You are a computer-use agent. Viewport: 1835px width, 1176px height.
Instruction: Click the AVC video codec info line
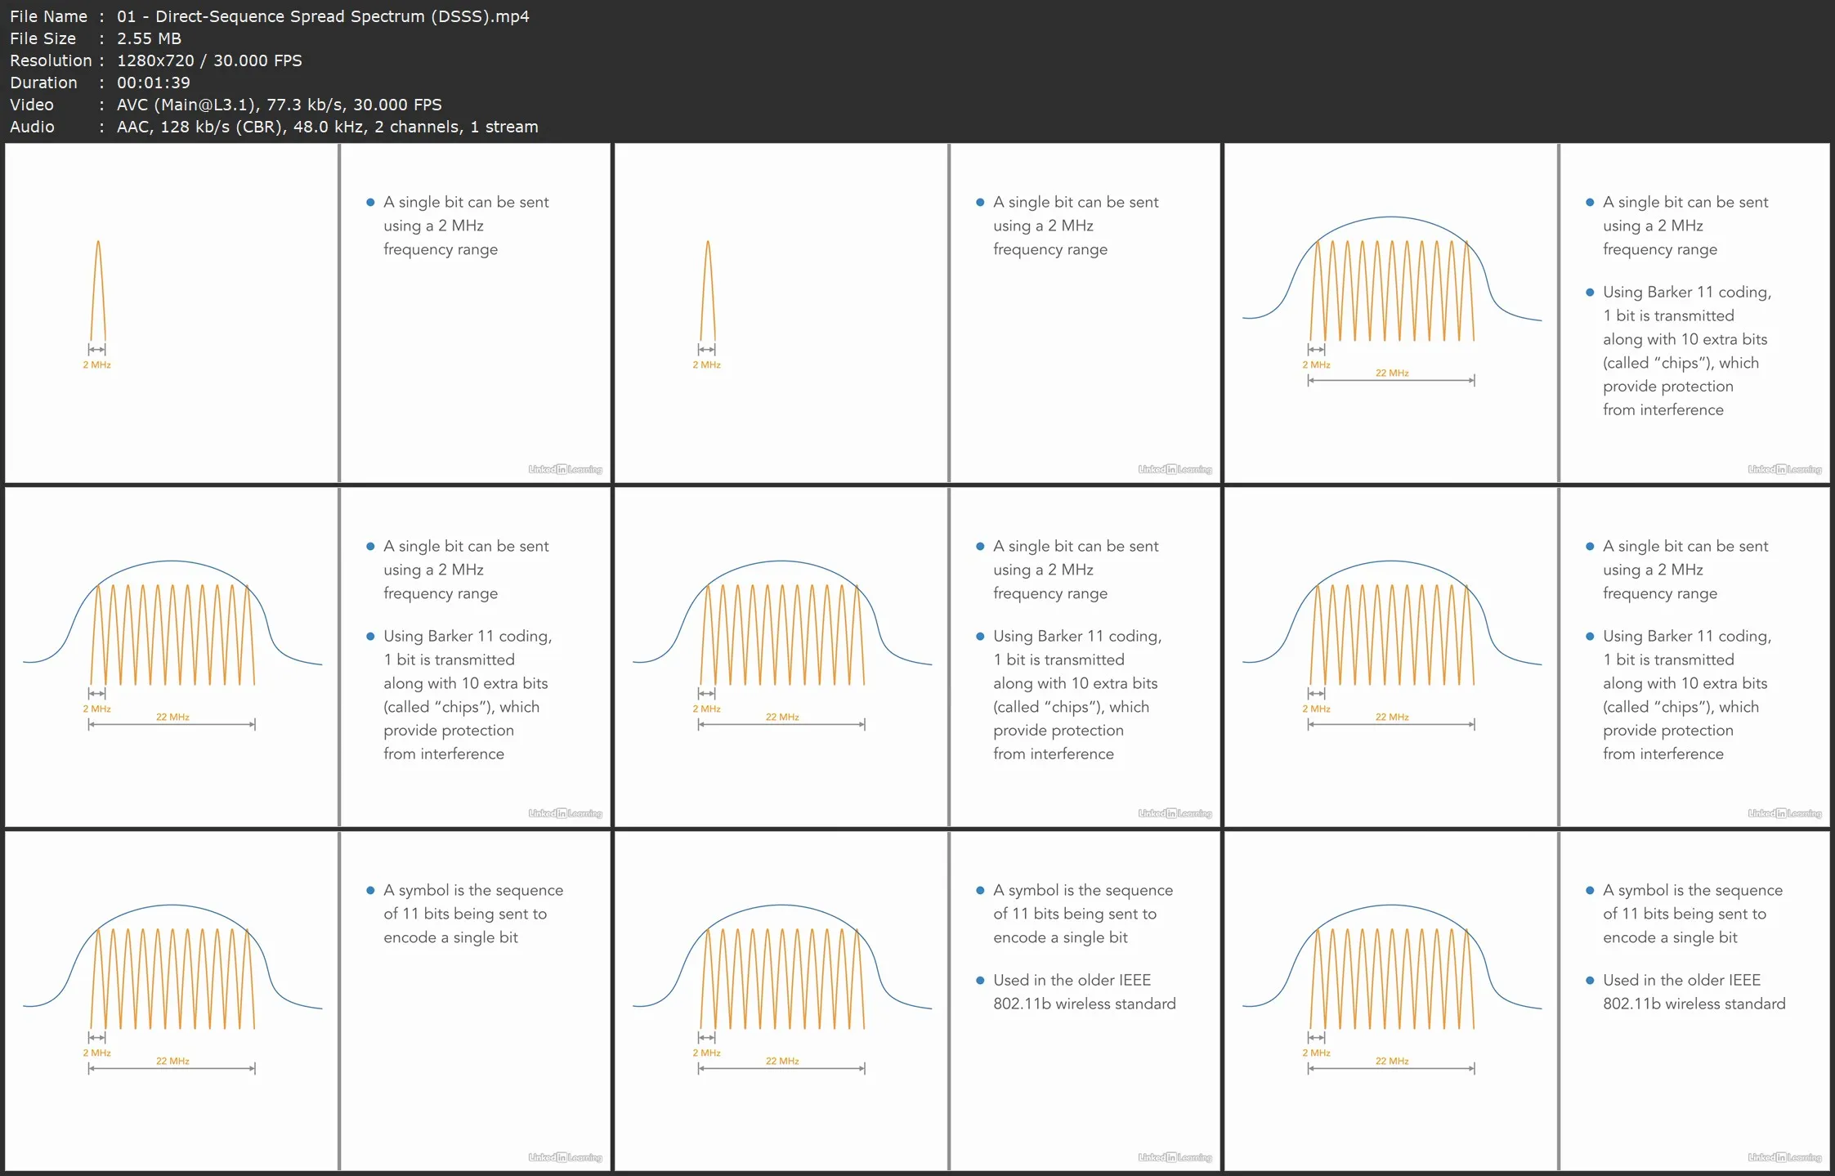(x=279, y=105)
